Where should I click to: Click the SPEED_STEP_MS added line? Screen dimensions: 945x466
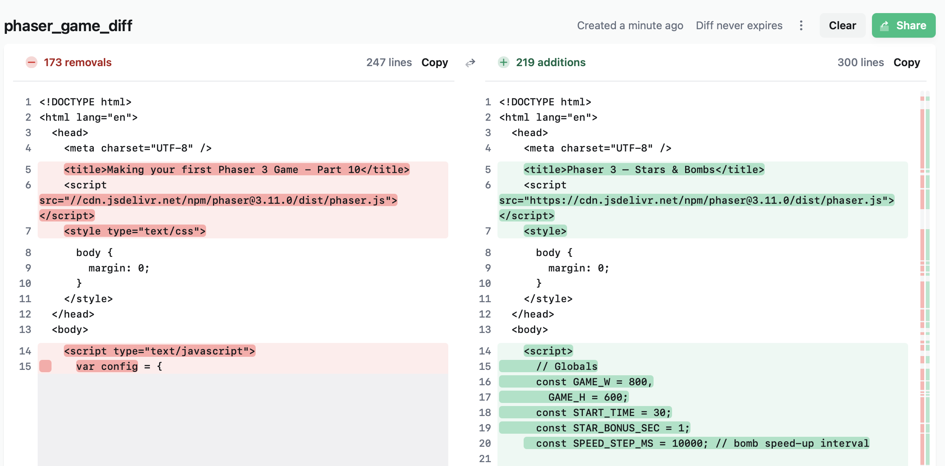click(x=696, y=443)
